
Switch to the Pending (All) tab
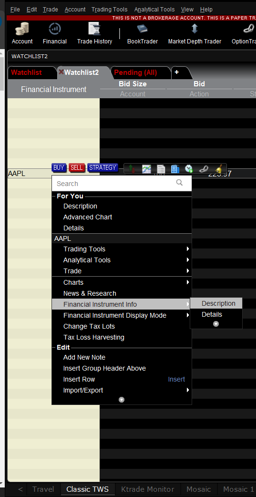(135, 72)
